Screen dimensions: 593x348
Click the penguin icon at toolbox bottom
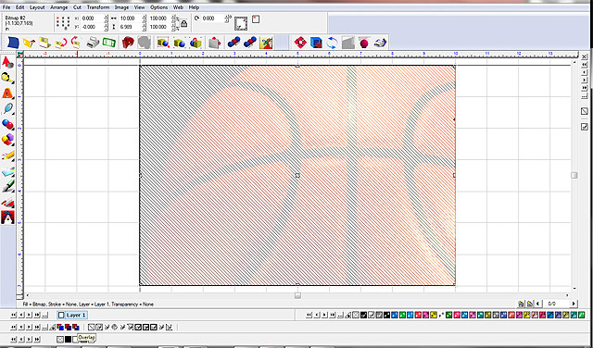(x=7, y=217)
